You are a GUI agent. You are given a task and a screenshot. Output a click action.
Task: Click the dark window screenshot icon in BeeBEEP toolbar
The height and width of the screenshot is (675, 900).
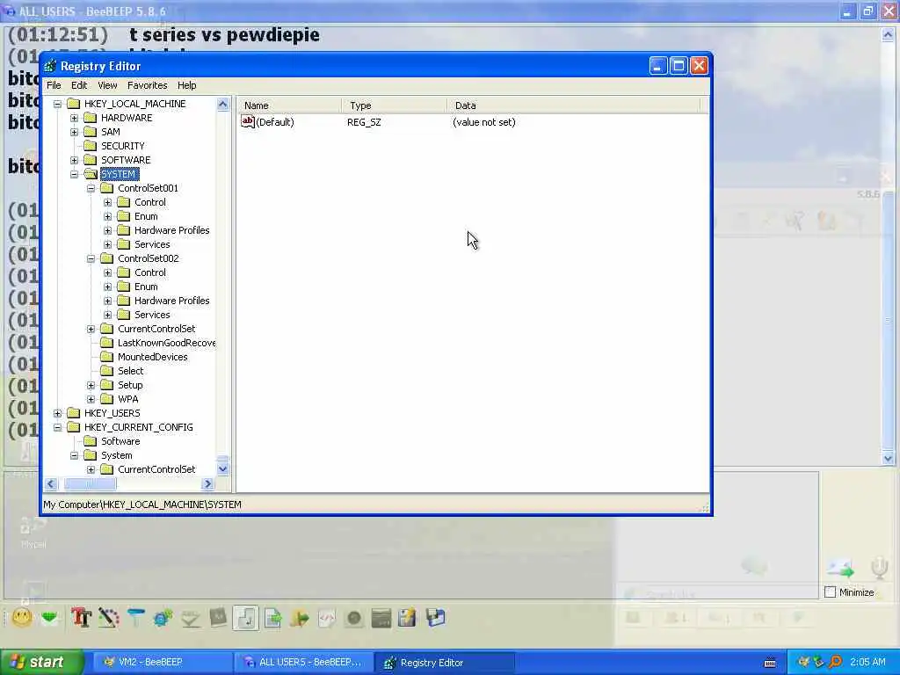[x=381, y=618]
